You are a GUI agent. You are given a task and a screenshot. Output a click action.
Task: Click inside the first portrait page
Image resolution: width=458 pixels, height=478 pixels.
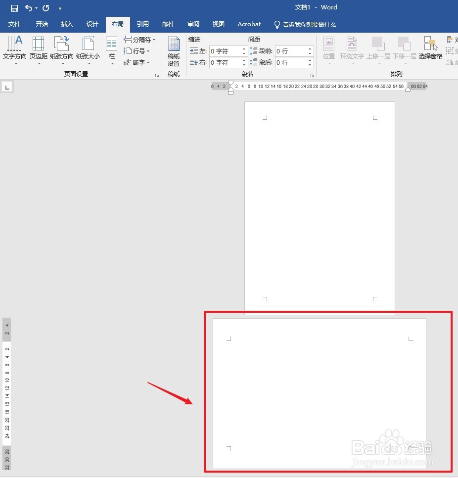point(320,207)
